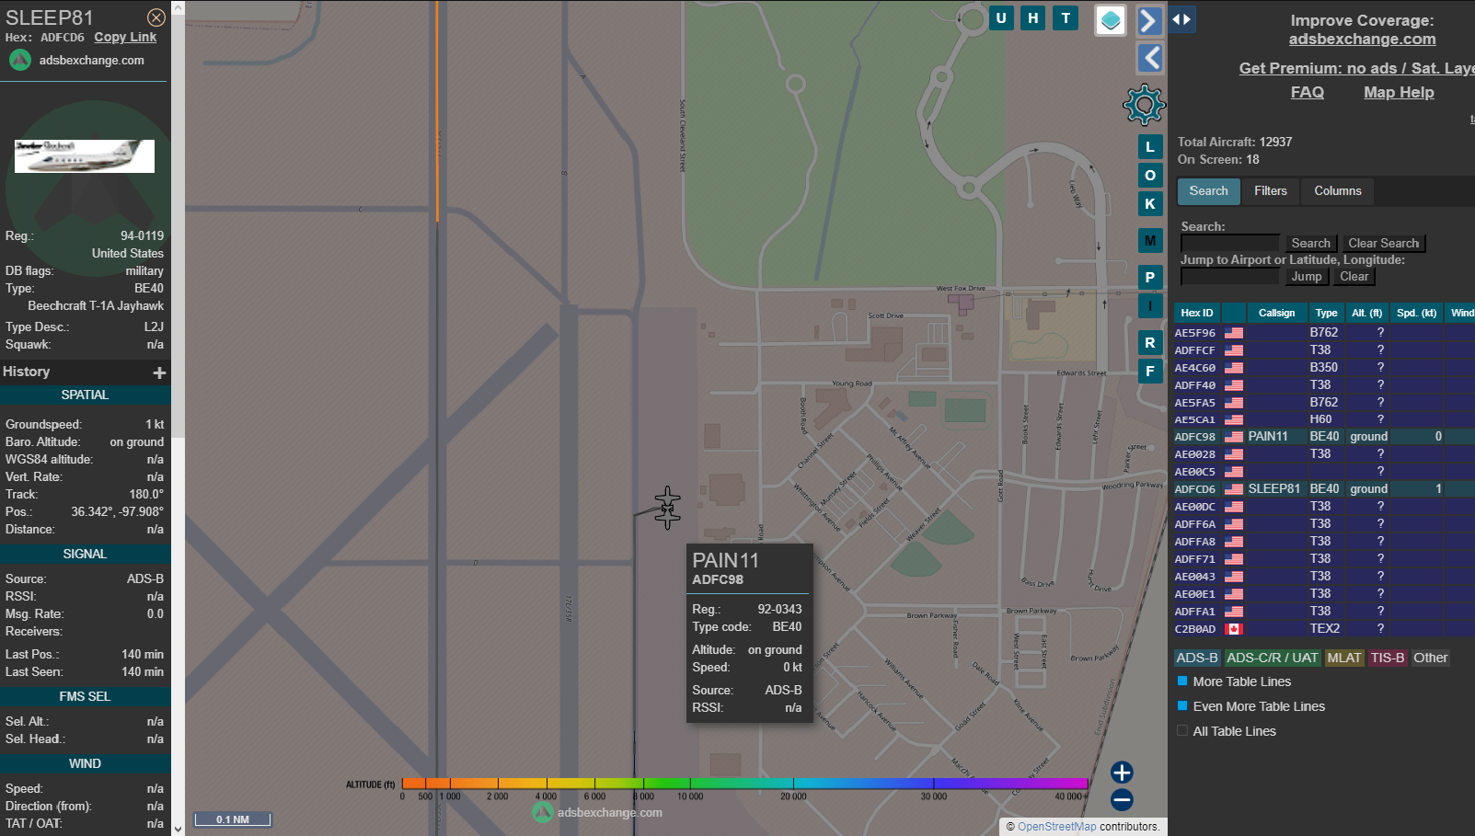Toggle the K map button
Viewport: 1475px width, 836px height.
click(x=1150, y=204)
